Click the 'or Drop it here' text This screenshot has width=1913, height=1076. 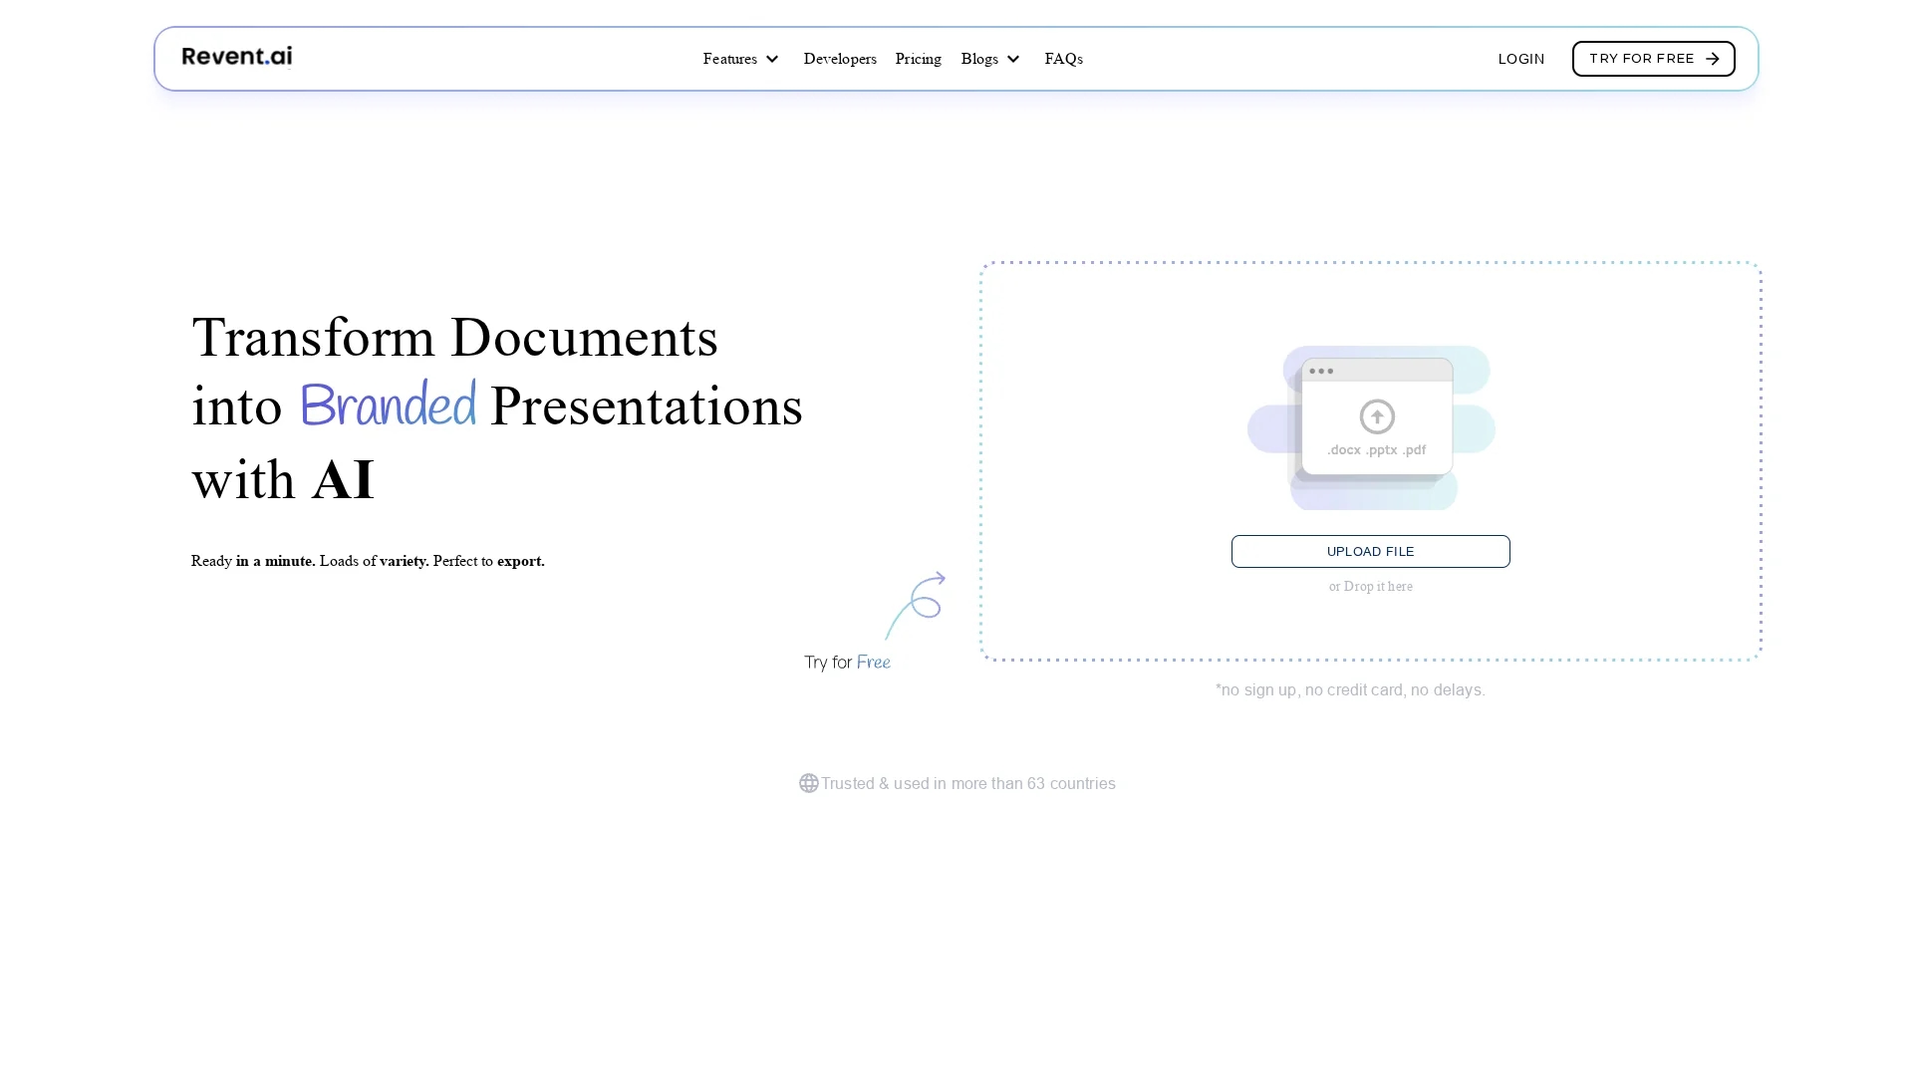1370,586
